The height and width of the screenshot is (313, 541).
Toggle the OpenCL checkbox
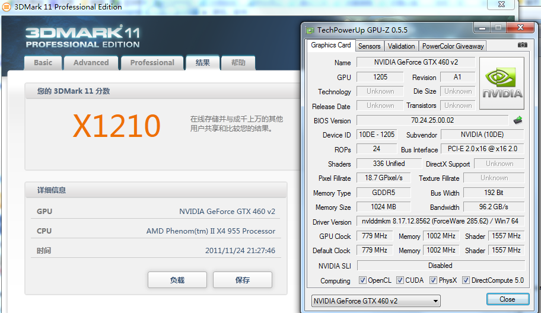pos(362,280)
